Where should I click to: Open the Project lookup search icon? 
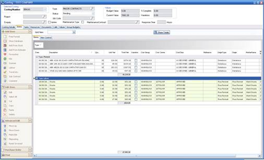(44, 17)
